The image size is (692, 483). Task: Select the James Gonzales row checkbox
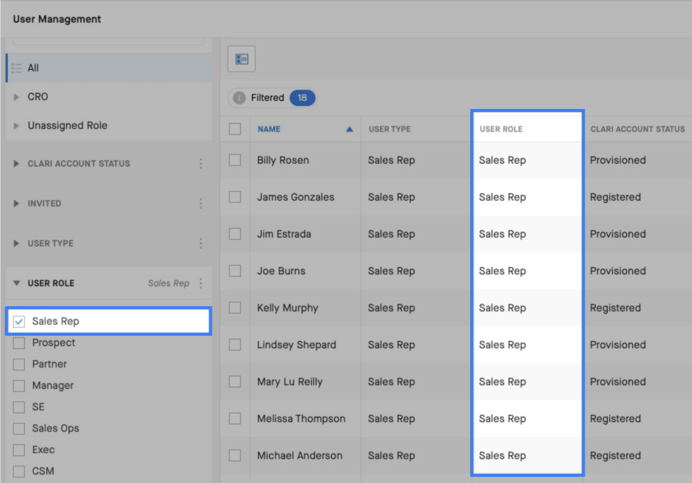[x=235, y=197]
